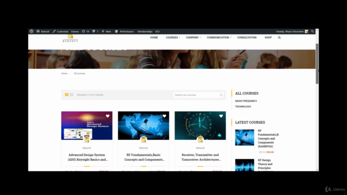Click RF Design Theory and Principles title

pos(265,165)
